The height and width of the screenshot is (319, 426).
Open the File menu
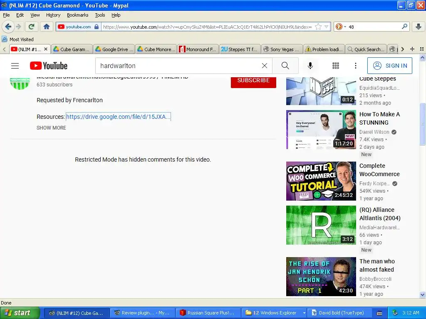tap(6, 15)
